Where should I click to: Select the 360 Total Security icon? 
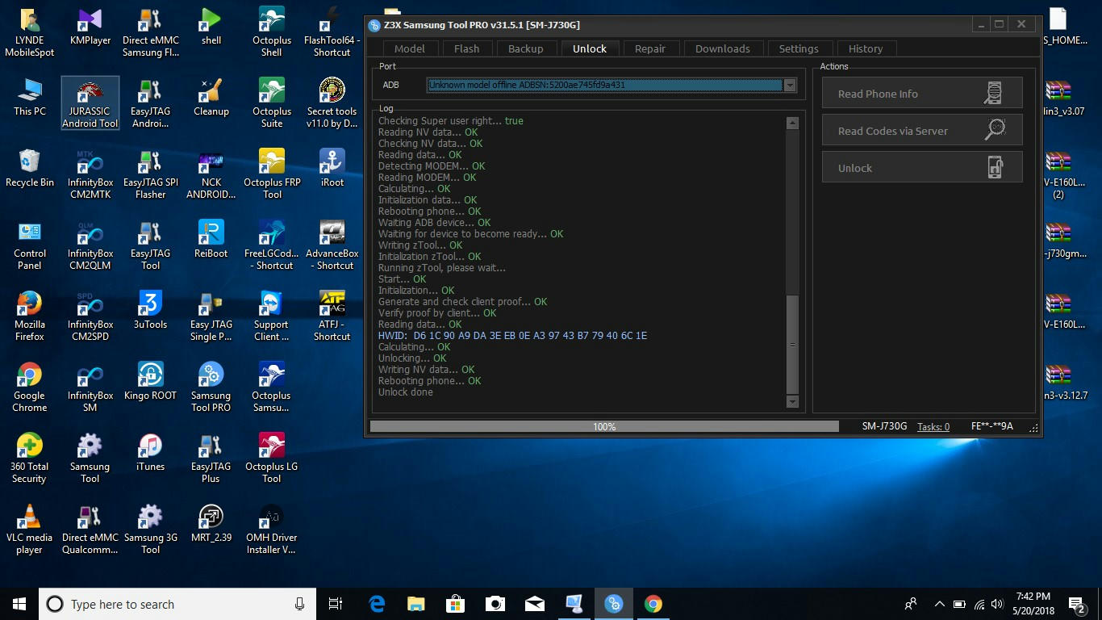(30, 459)
